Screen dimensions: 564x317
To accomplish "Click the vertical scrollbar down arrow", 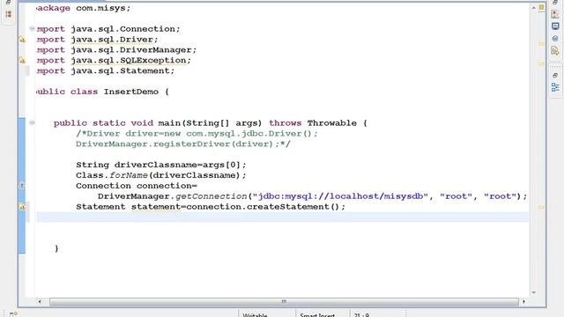I will [x=534, y=293].
